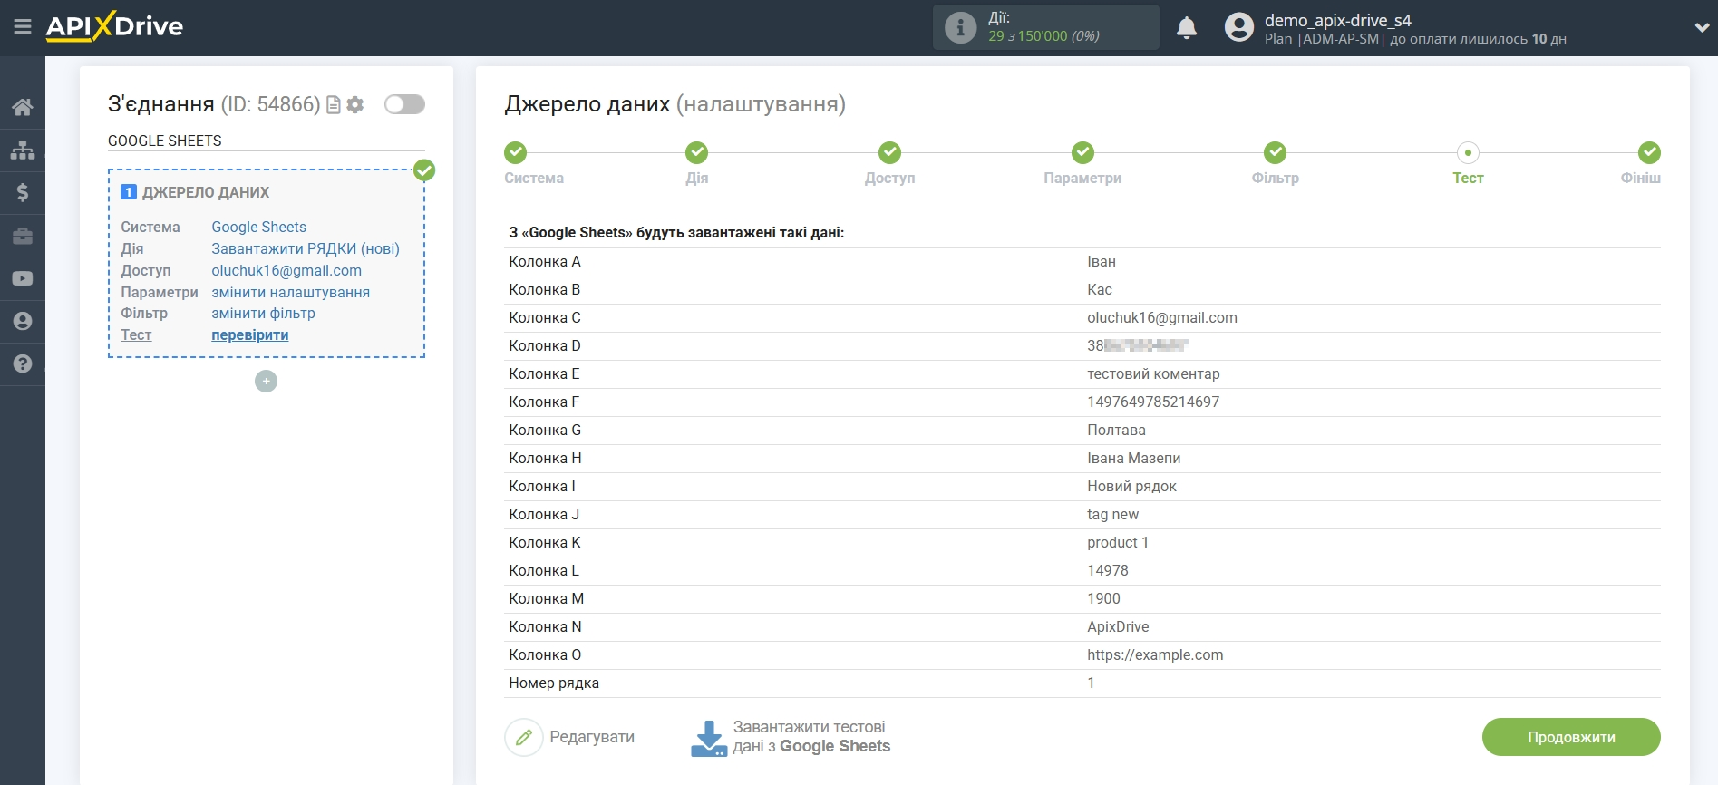
Task: Click the Продовжити button
Action: point(1571,737)
